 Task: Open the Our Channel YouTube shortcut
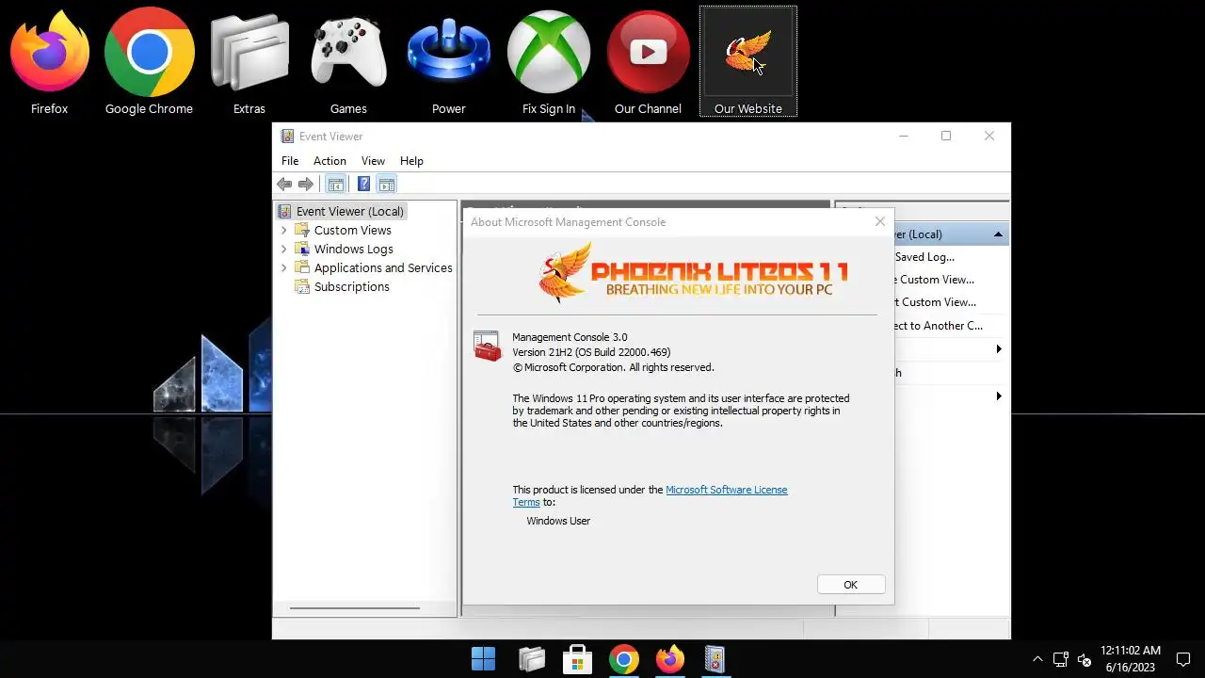point(648,61)
